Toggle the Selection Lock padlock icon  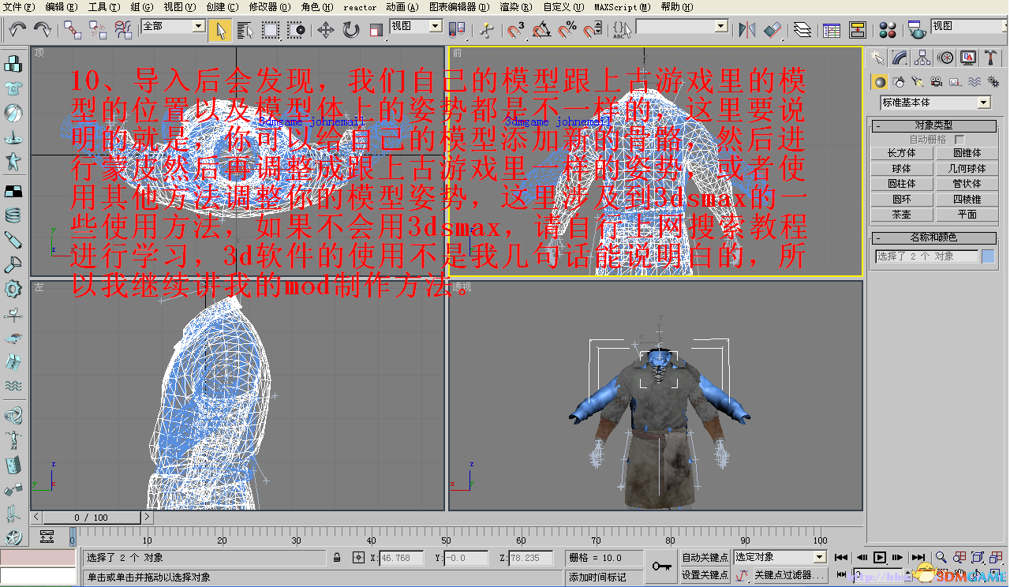click(337, 558)
